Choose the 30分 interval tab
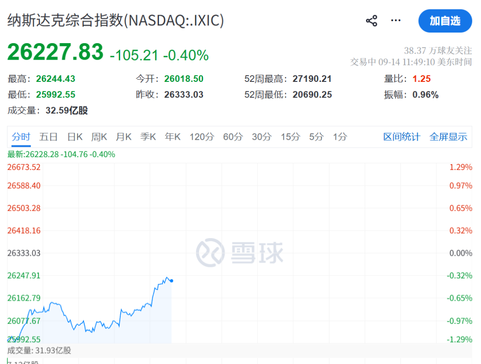Screen dimensions: 481x364 (x=262, y=137)
